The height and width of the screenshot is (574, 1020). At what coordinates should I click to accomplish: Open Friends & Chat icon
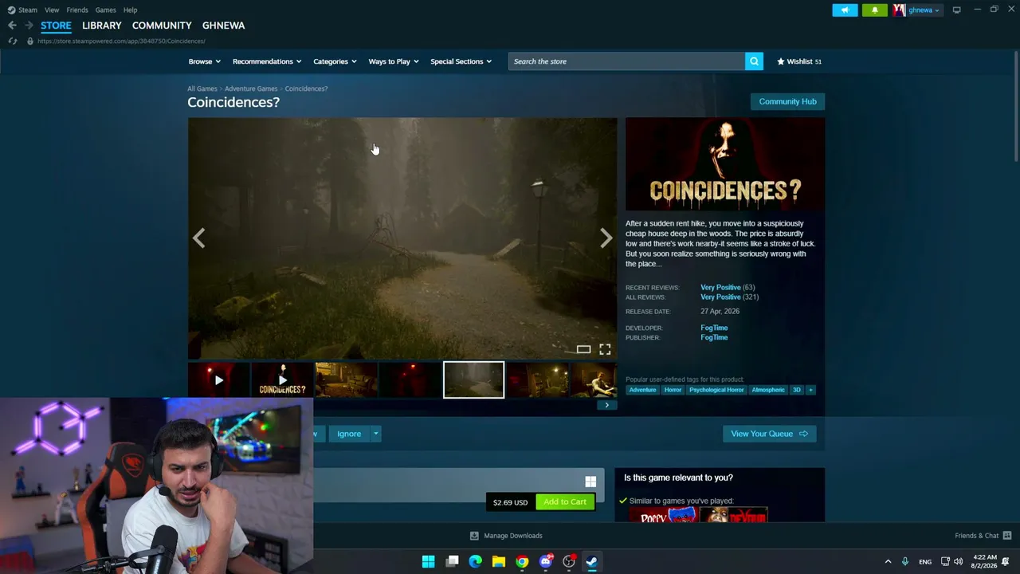click(x=1006, y=536)
